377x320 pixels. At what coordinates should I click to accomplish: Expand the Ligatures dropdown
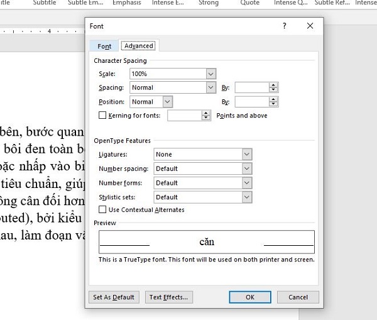[x=247, y=154]
